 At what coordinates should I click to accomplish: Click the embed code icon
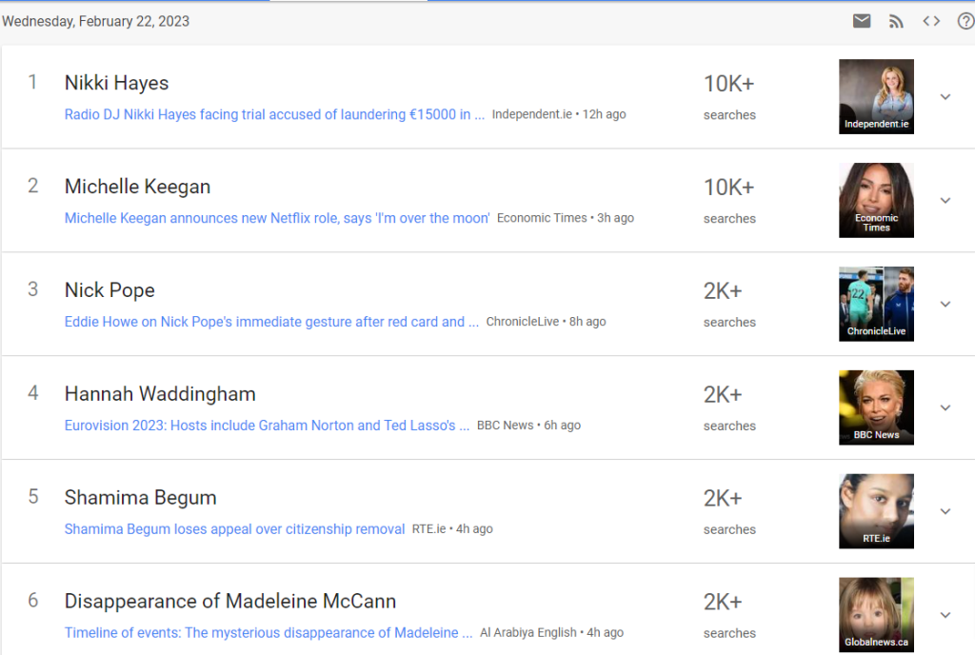(x=931, y=21)
